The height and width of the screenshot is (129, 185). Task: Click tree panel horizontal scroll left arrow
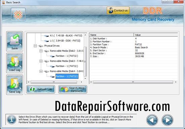pyautogui.click(x=29, y=82)
